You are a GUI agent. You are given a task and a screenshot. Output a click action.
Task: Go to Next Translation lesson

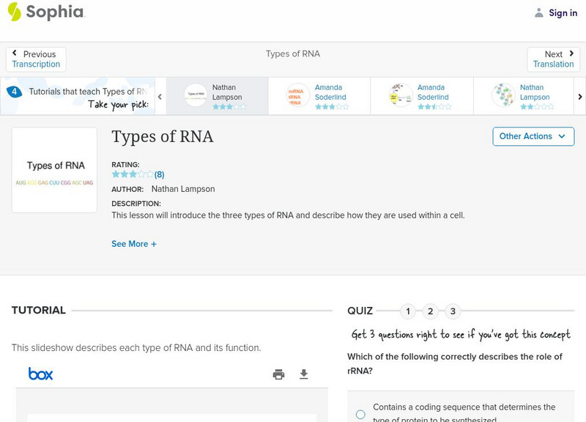[554, 59]
